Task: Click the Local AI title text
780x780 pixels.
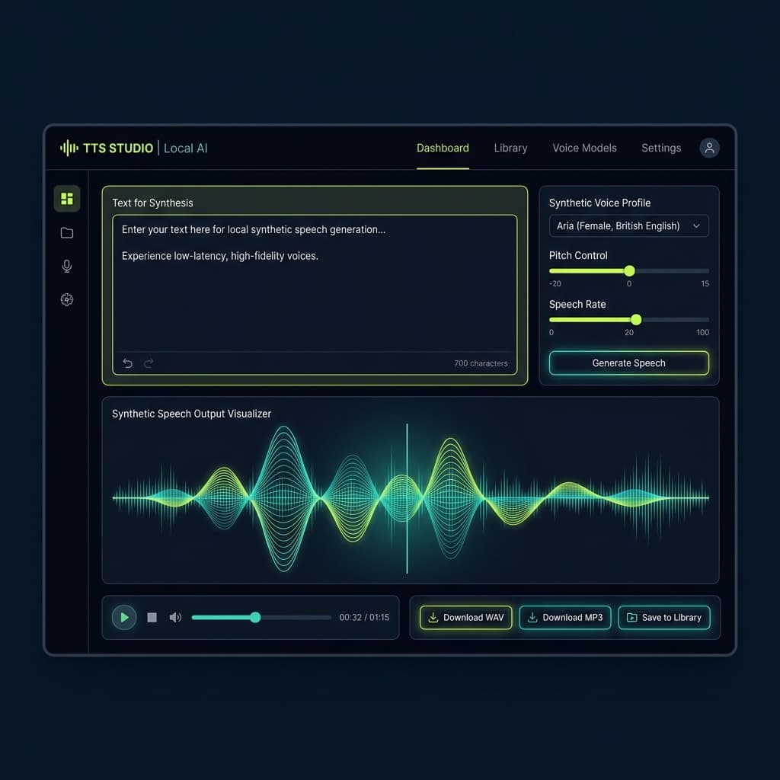Action: (186, 149)
